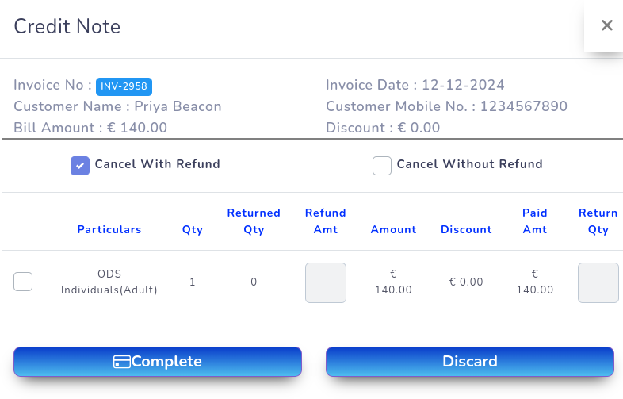Screen dimensions: 623x399
Task: Enable Cancel Without Refund option
Action: click(382, 165)
